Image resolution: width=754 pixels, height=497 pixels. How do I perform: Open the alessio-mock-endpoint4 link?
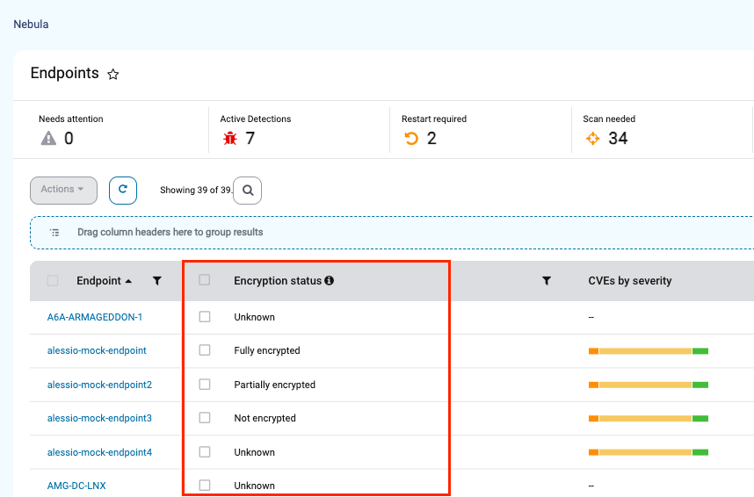tap(99, 453)
